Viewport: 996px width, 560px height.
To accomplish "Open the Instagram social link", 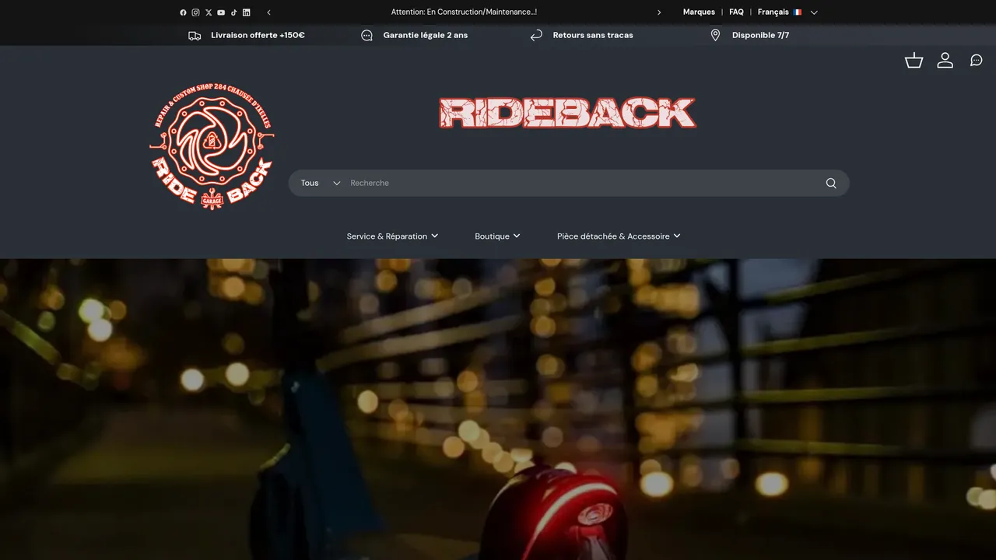I will click(196, 12).
